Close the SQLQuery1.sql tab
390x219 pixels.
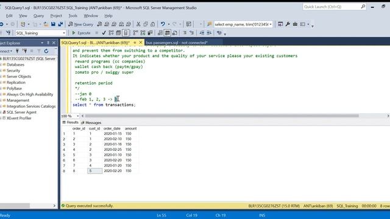pos(141,43)
